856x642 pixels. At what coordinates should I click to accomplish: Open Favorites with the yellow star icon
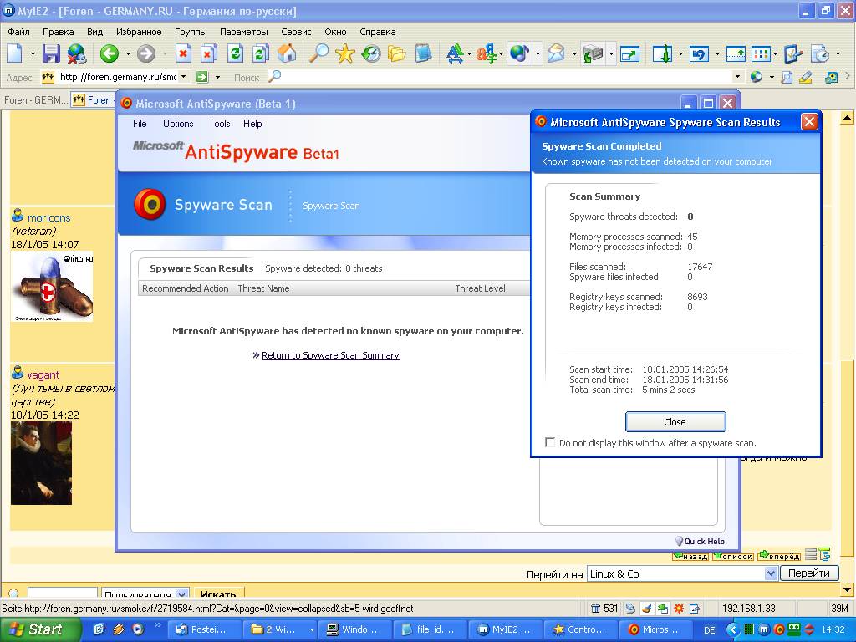tap(345, 53)
